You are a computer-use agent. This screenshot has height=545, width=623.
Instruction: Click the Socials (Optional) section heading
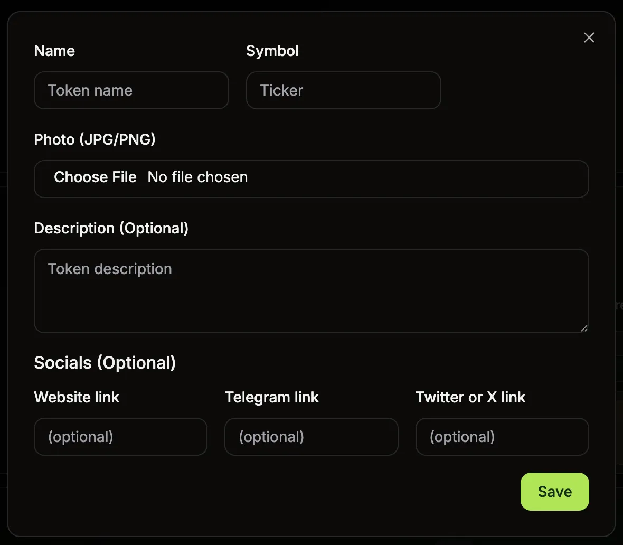click(x=105, y=363)
